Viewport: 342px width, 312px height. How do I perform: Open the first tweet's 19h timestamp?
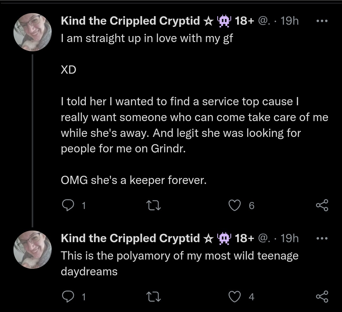coord(289,21)
